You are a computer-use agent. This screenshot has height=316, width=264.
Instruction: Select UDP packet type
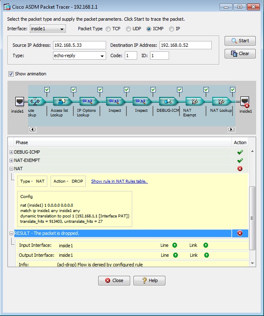(128, 29)
